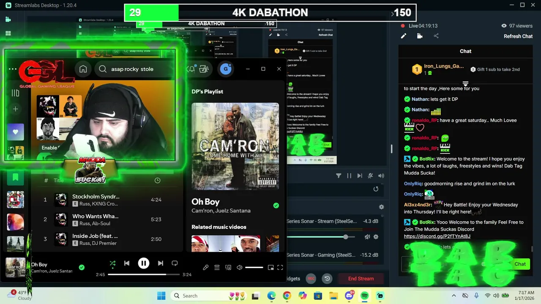Go to Spotify home icon
Viewport: 541px width, 304px height.
point(83,69)
